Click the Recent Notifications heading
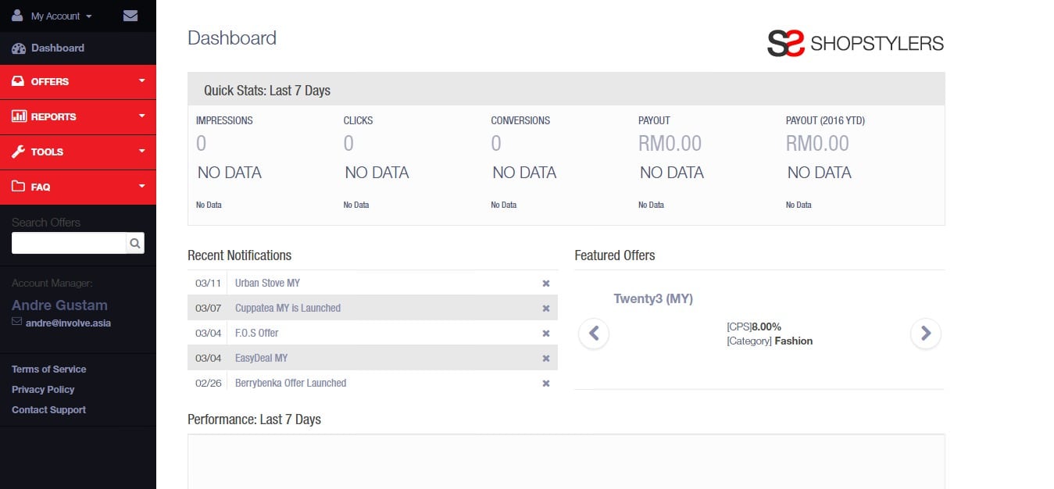 (x=239, y=255)
